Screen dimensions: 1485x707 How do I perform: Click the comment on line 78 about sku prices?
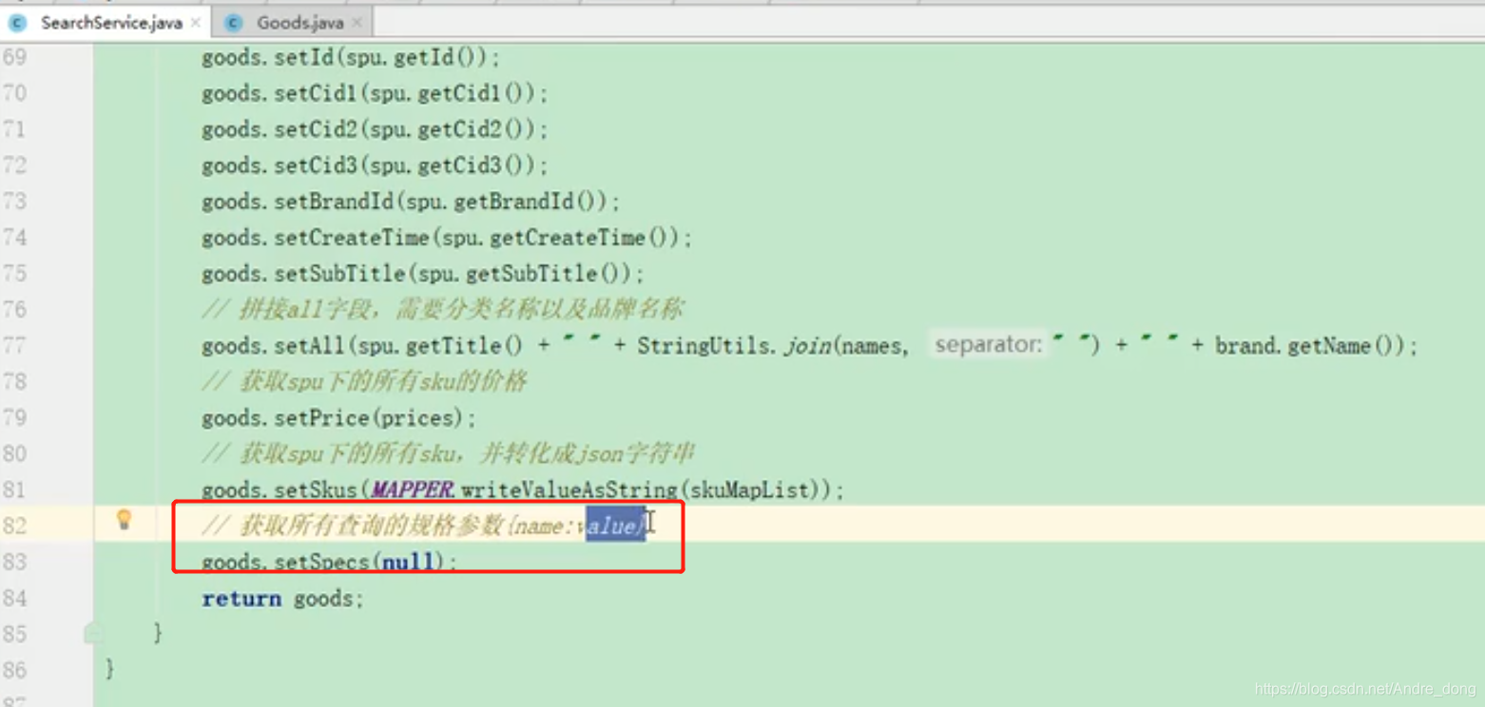(x=364, y=382)
